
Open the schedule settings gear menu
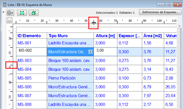click(x=10, y=13)
